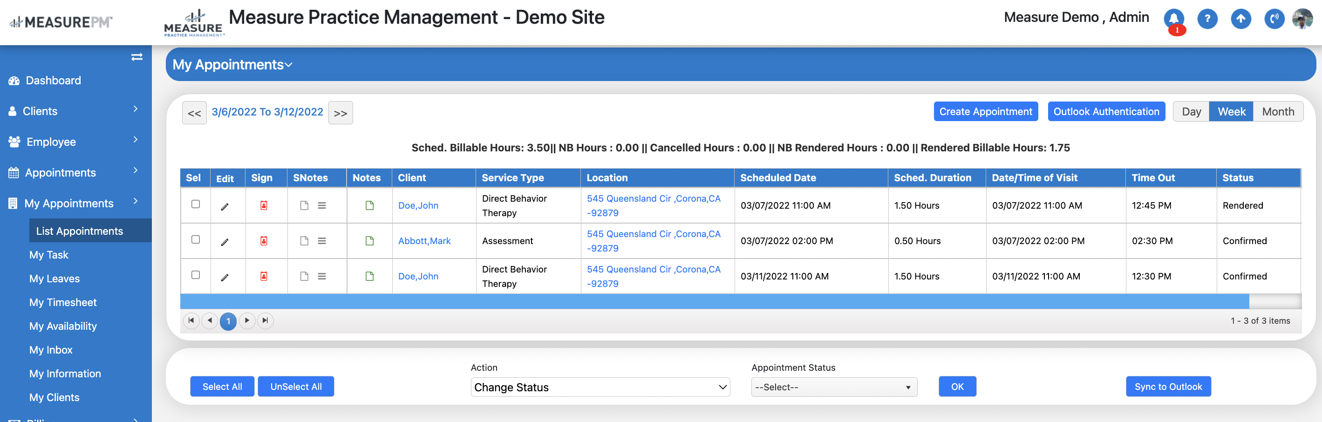Click Sync to Outlook button

point(1168,387)
